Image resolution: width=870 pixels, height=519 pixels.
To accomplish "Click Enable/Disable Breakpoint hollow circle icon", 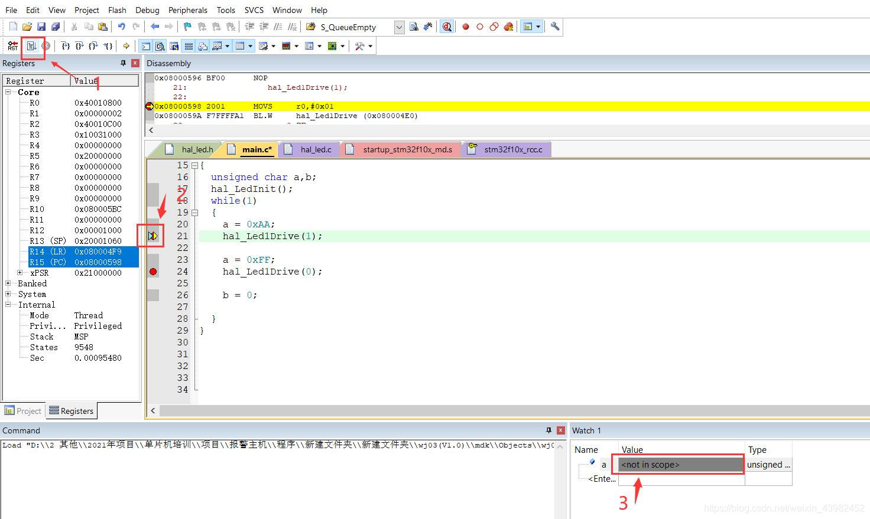I will pos(480,27).
